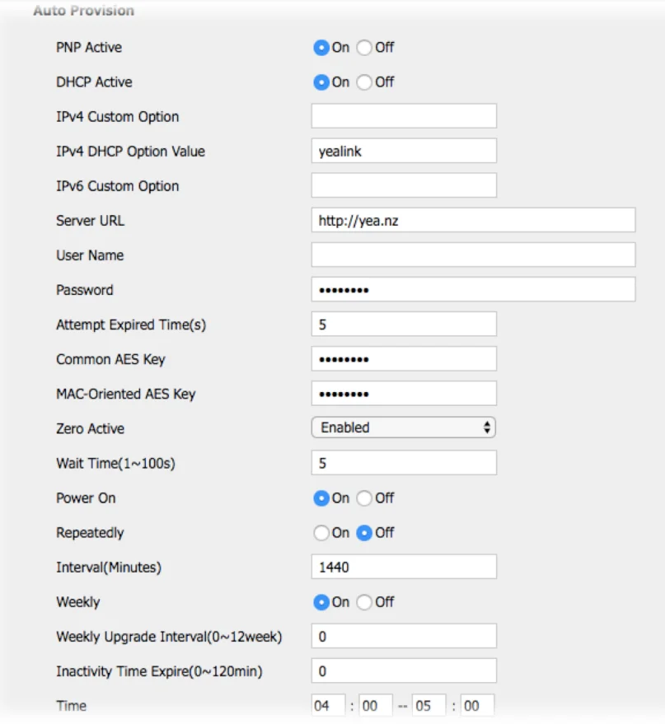Viewport: 665px width, 724px height.
Task: Click the Server URL field
Action: click(474, 219)
